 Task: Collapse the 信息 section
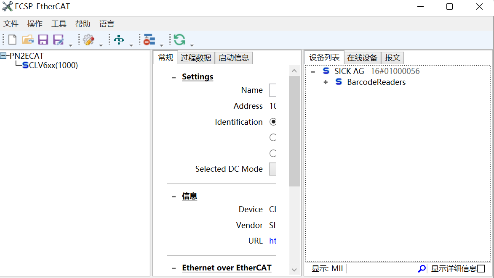click(174, 197)
